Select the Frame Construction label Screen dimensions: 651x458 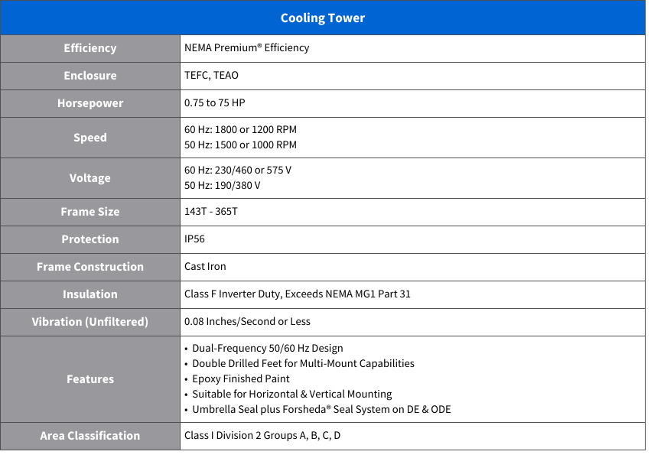coord(90,267)
